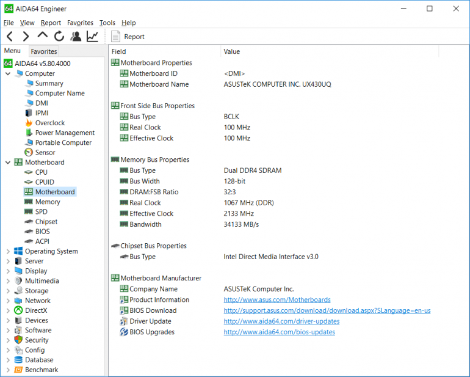Expand the Database node

pos(8,360)
